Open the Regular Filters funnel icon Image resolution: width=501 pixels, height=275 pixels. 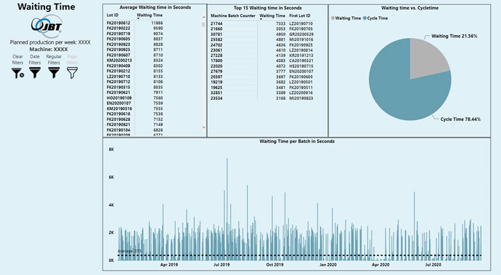(x=54, y=73)
